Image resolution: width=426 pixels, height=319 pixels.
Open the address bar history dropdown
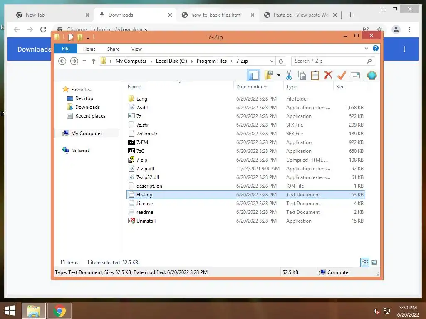tap(271, 61)
